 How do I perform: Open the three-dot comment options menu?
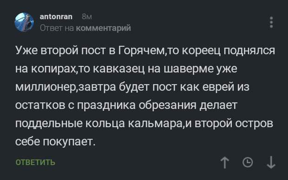click(271, 22)
